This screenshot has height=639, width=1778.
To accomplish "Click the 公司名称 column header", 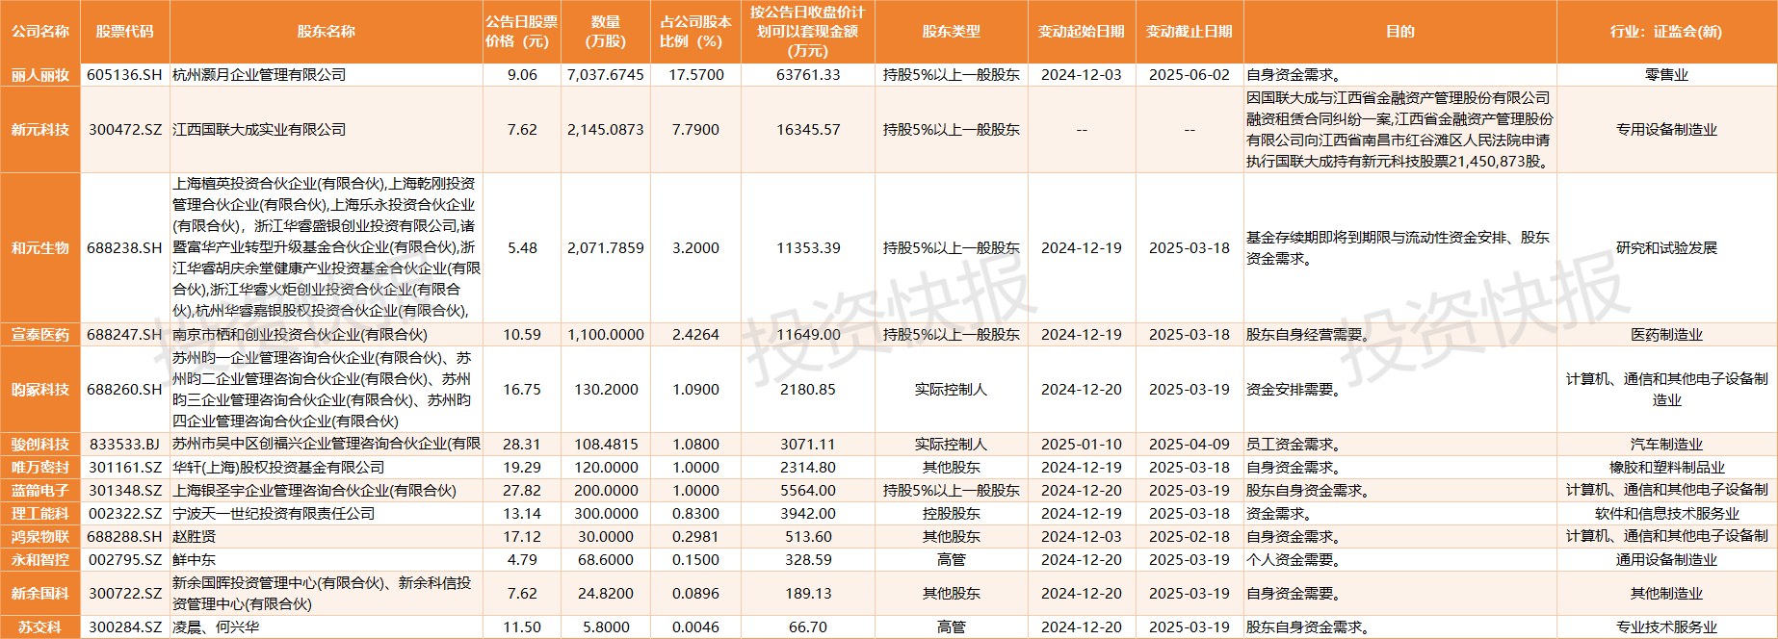I will click(40, 32).
